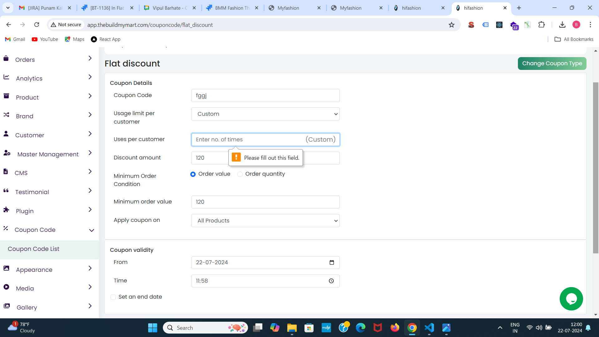
Task: Reload the page
Action: point(37,25)
